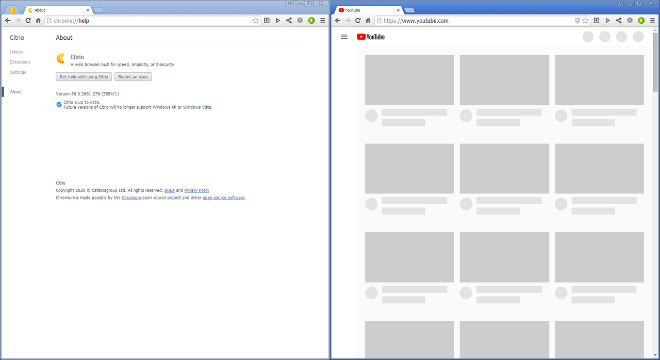The height and width of the screenshot is (360, 660).
Task: Open home page from YouTube window
Action: click(x=368, y=21)
